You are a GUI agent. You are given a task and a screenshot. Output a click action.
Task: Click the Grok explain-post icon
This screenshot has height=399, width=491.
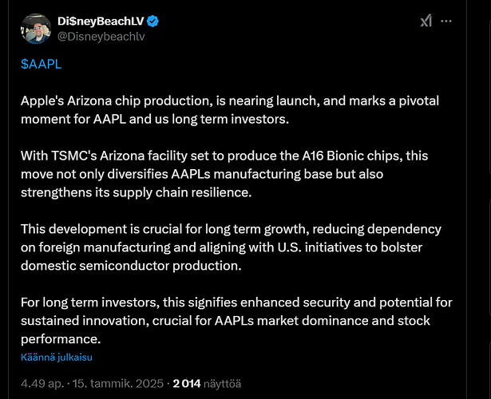click(x=426, y=21)
